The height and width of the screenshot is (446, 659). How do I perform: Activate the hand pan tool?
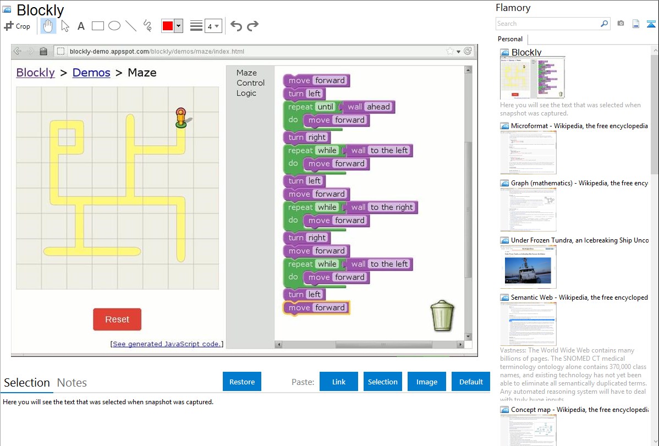pos(48,26)
